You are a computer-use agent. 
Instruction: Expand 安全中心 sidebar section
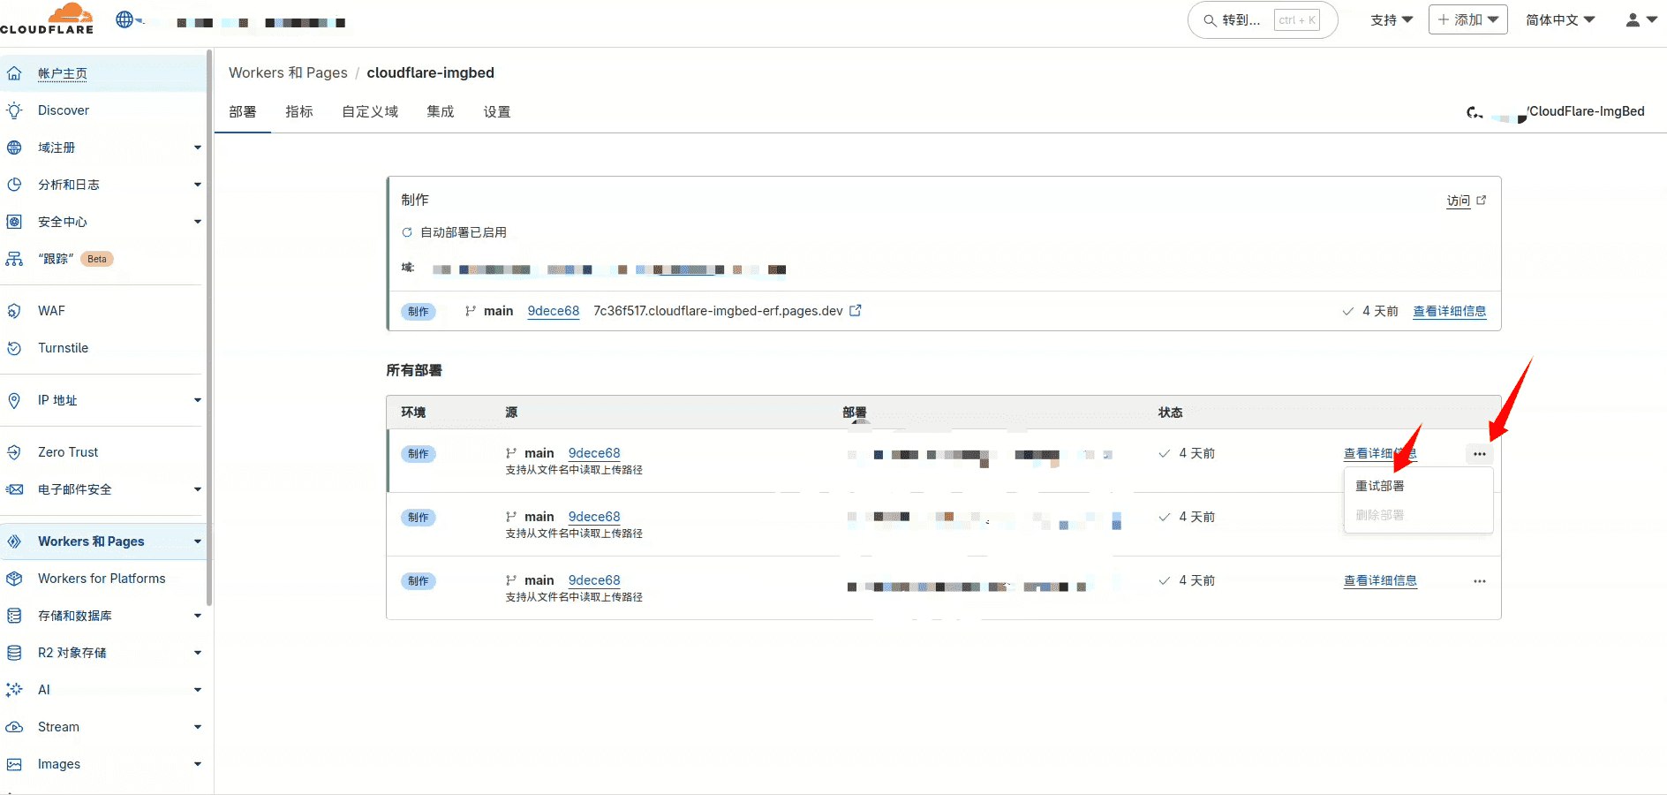click(x=198, y=222)
